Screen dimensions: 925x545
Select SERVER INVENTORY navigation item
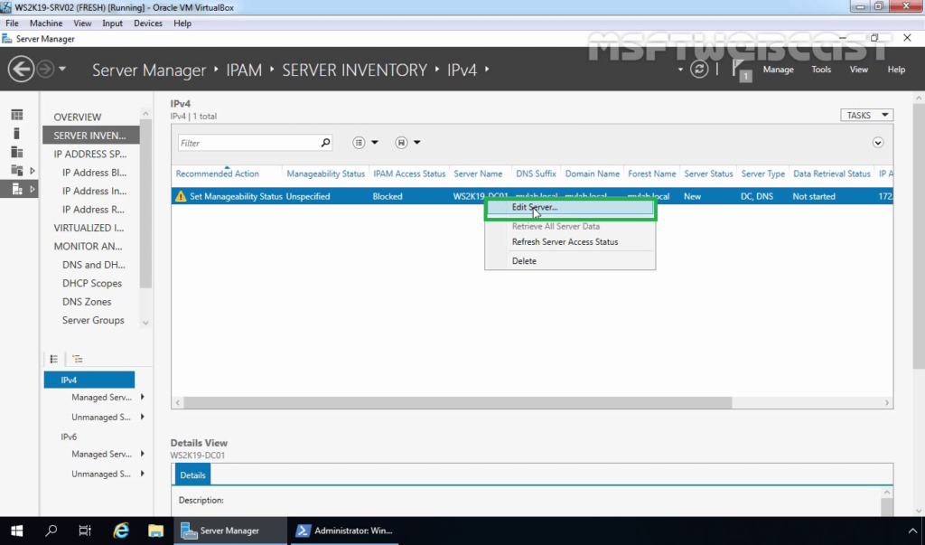pyautogui.click(x=91, y=136)
